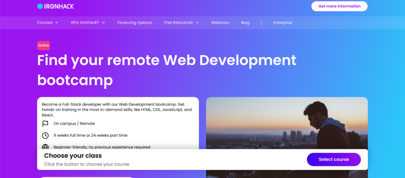Viewport: 405px width, 178px height.
Task: Click the On campus / Remote text
Action: 74,124
